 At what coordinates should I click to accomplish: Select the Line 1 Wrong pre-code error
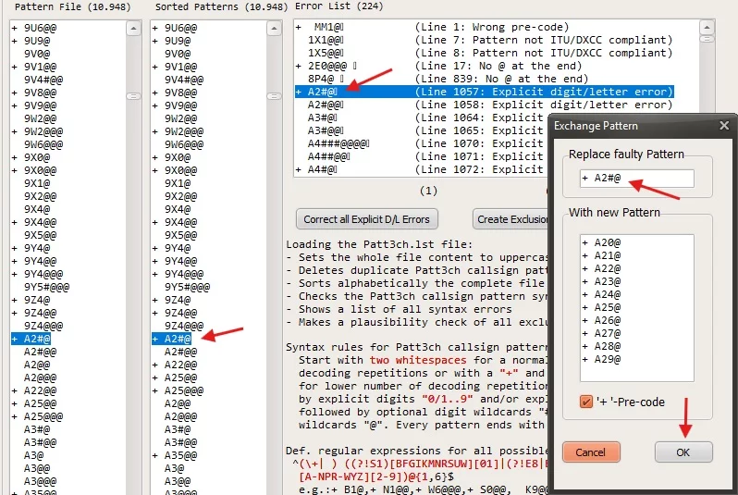[484, 27]
